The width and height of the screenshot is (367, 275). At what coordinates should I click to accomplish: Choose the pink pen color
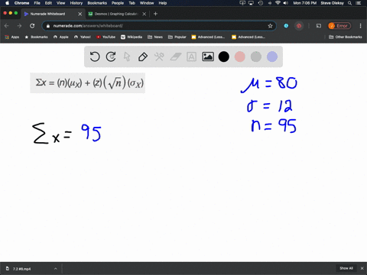(x=240, y=57)
